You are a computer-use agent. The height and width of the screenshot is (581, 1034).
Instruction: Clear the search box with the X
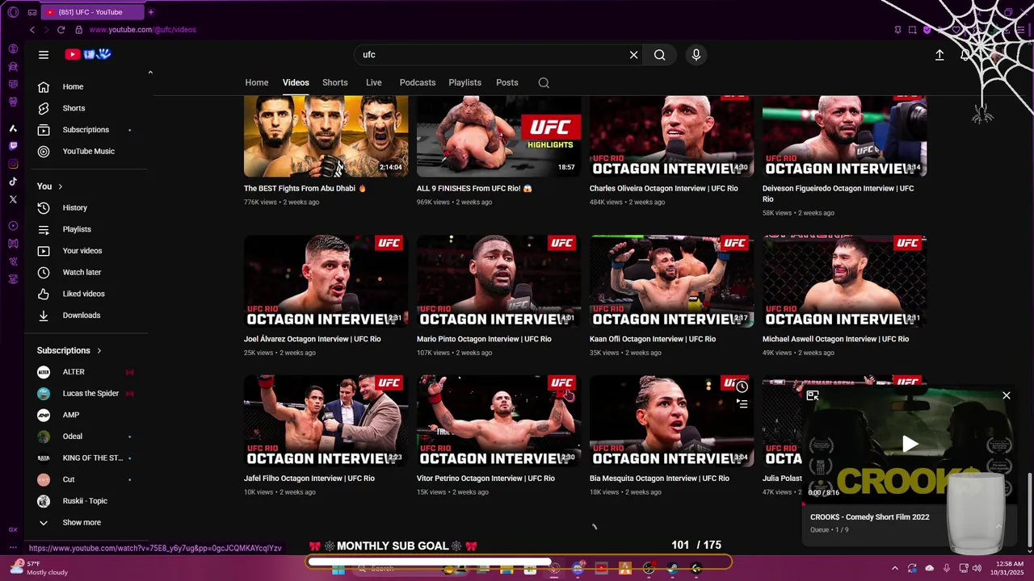coord(634,55)
